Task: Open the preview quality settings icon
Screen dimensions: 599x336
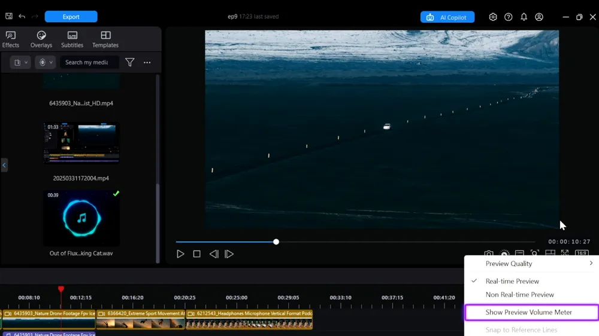Action: (x=504, y=253)
